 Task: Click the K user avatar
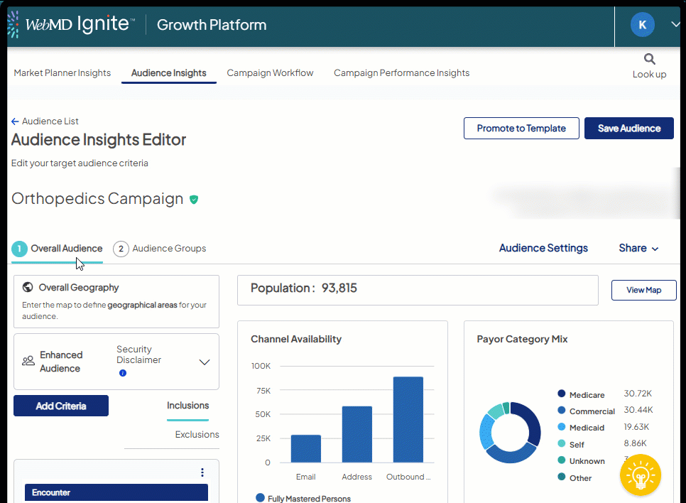tap(642, 25)
